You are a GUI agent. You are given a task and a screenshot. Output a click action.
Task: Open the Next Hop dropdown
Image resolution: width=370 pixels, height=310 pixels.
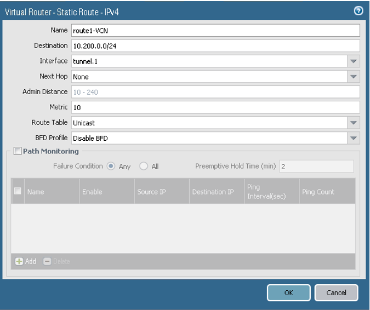[354, 77]
